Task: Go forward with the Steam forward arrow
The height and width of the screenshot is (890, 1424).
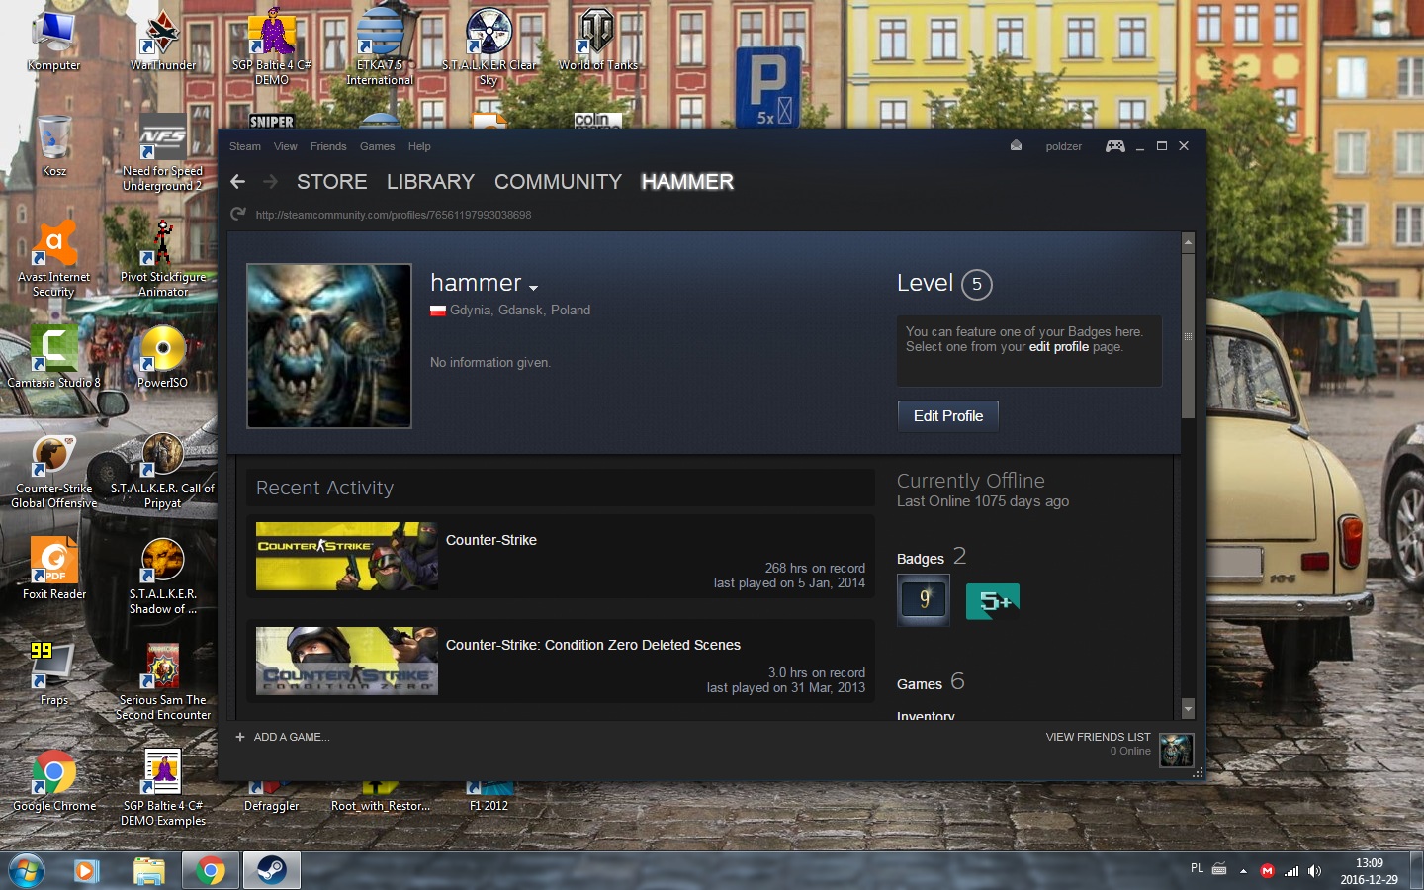Action: (270, 182)
